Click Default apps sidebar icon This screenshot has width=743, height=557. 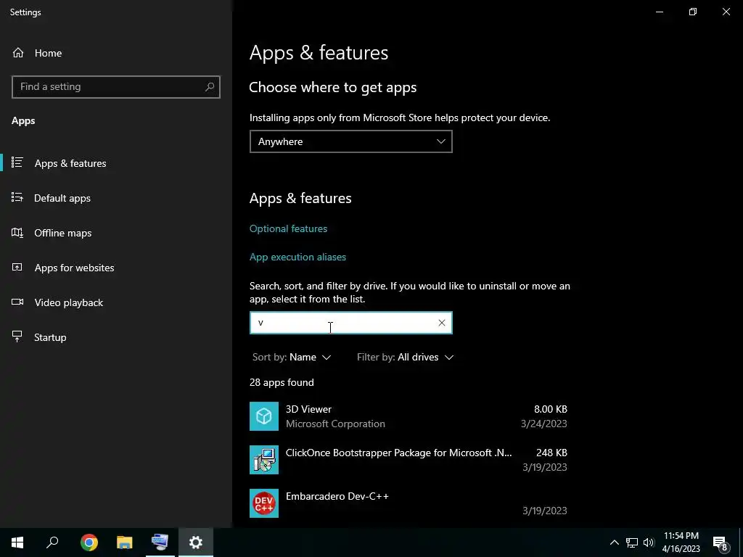coord(17,197)
